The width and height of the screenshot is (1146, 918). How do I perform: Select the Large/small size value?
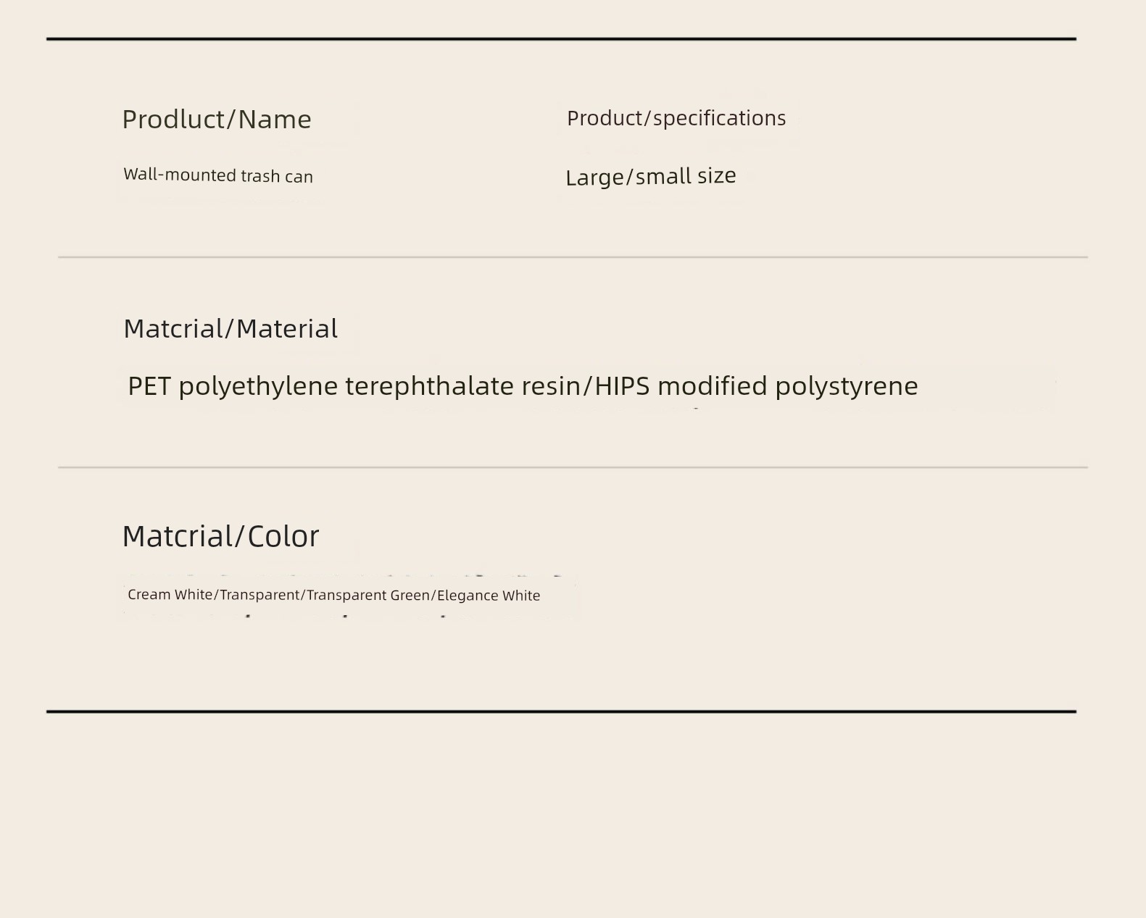point(651,176)
